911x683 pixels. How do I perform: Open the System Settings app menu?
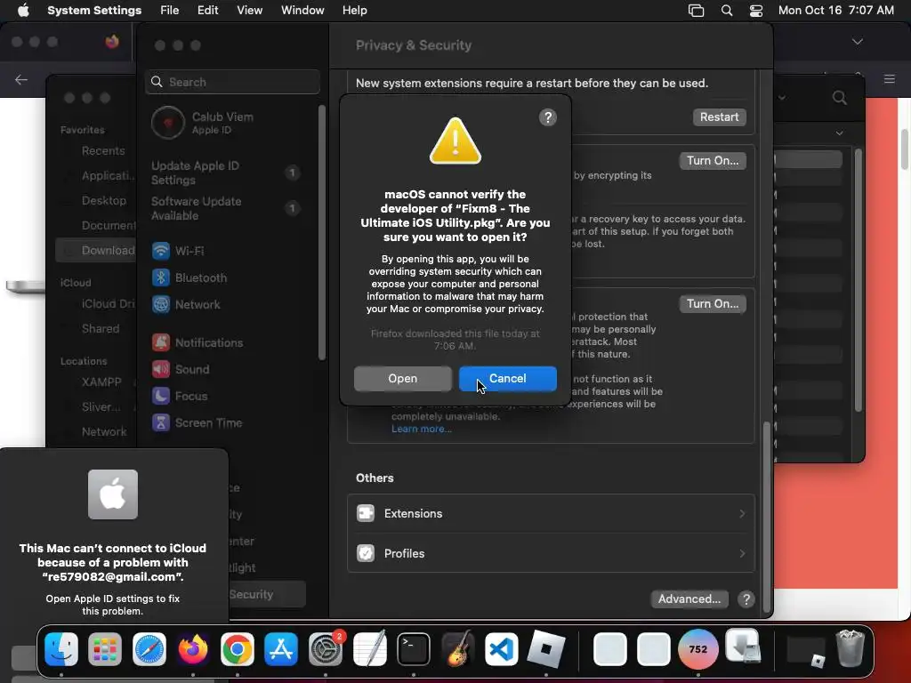tap(94, 11)
